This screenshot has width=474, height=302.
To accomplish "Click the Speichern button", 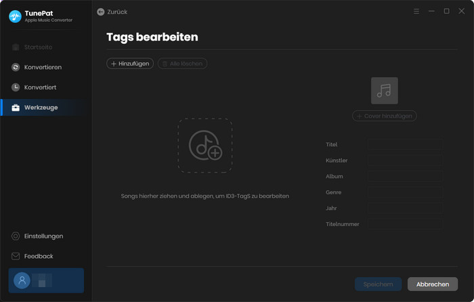I will pyautogui.click(x=378, y=284).
